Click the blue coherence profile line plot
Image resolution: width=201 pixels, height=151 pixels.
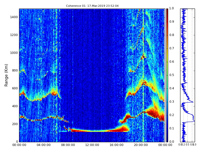click(x=187, y=75)
